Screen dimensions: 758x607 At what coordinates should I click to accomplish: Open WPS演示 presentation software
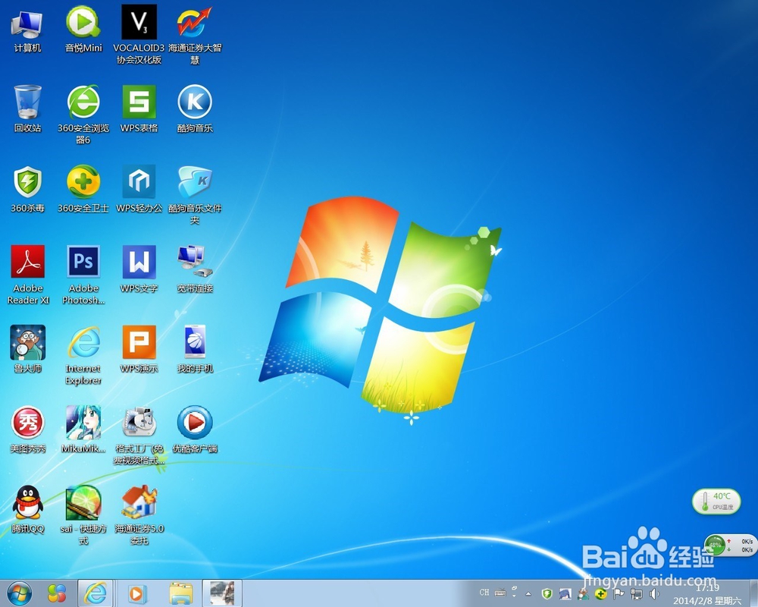[x=139, y=345]
